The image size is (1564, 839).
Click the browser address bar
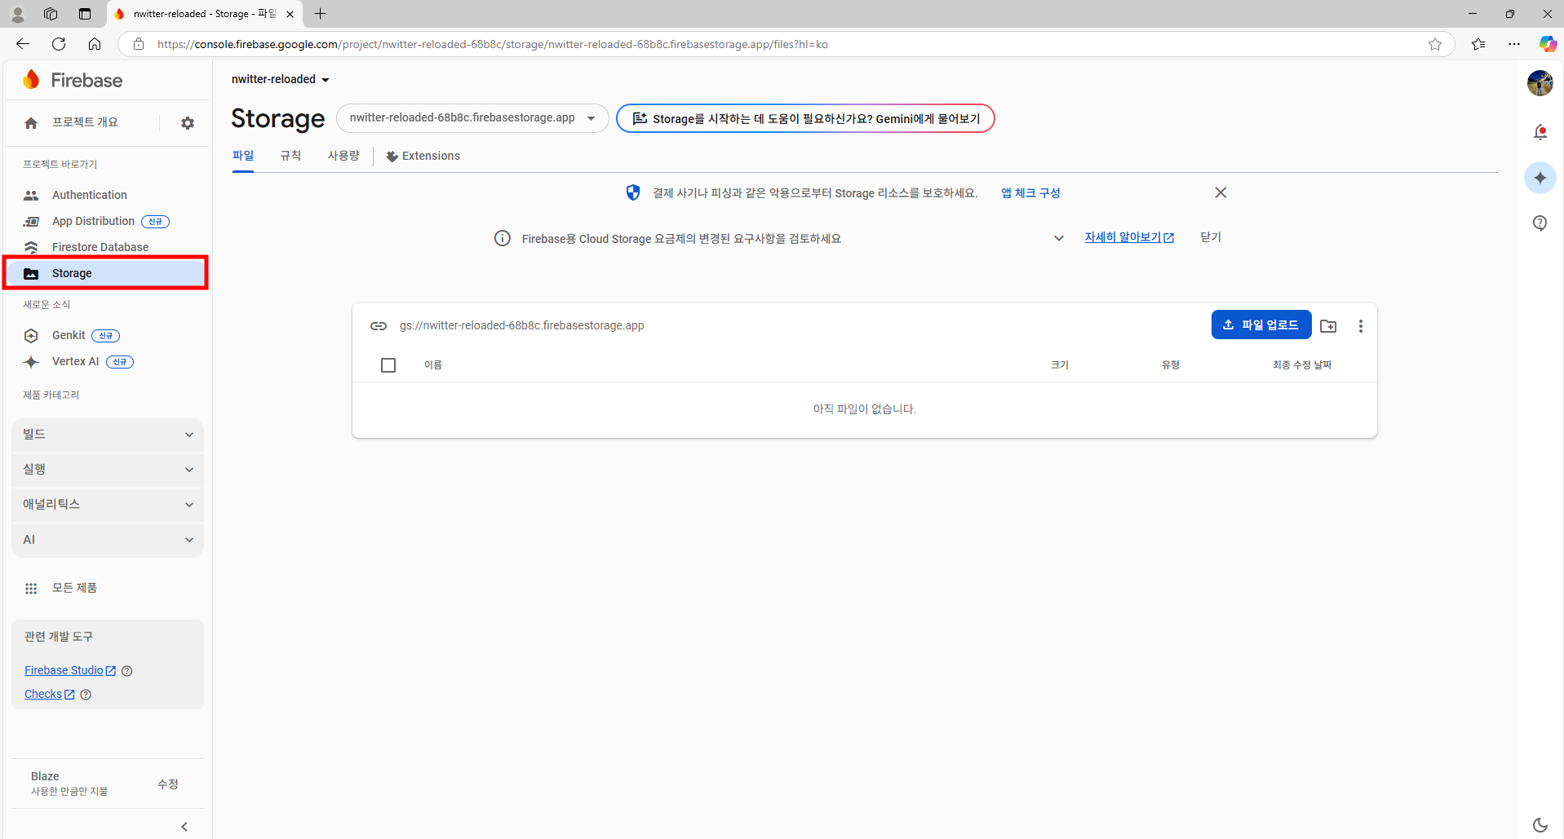pos(787,44)
